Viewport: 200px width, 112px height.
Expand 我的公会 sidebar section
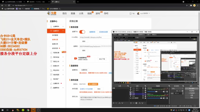[x=63, y=62]
